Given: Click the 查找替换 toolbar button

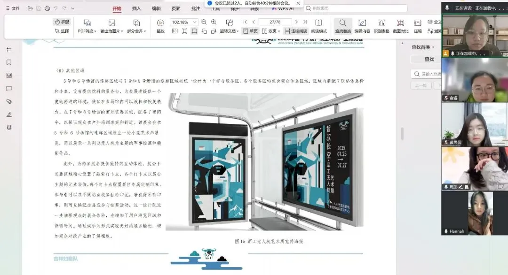Looking at the screenshot, I should (343, 26).
